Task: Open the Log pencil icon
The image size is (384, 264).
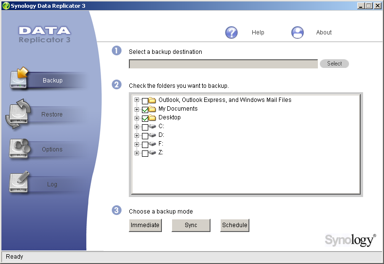Action: tap(19, 182)
